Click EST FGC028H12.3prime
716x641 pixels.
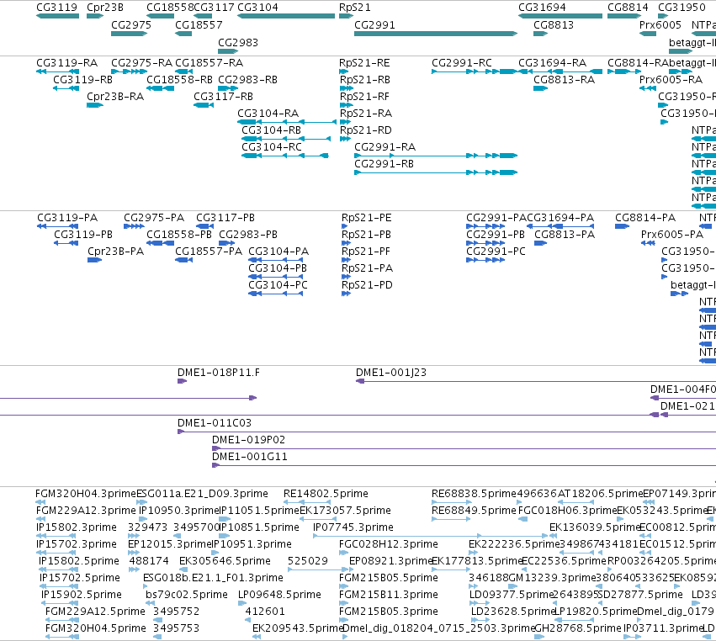click(x=343, y=553)
